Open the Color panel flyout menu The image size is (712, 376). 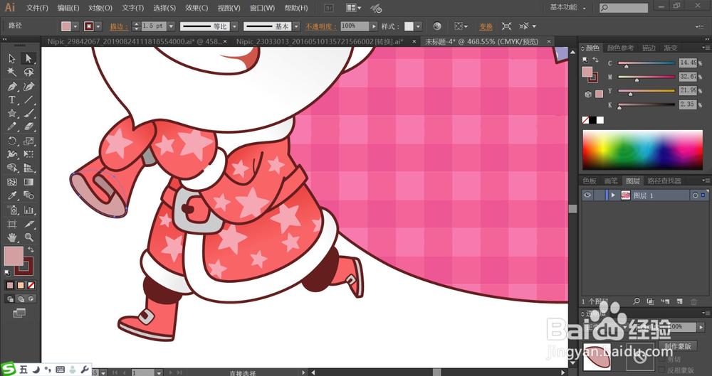pos(706,48)
